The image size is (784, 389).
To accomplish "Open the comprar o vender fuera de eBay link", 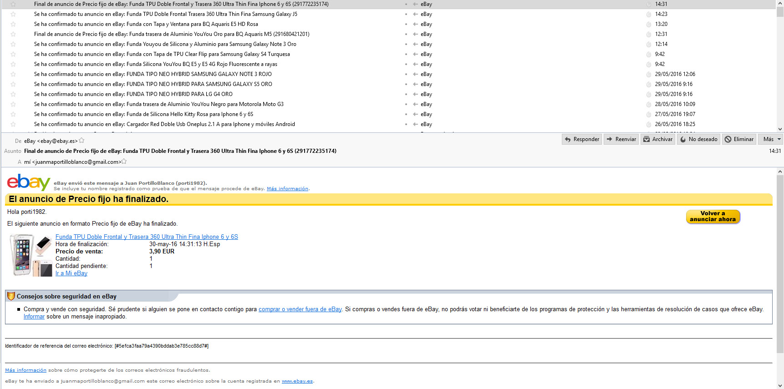I will click(300, 309).
